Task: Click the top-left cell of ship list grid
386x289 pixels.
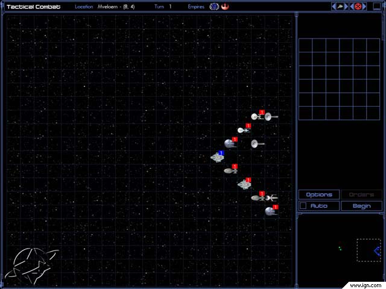Action: (305, 46)
